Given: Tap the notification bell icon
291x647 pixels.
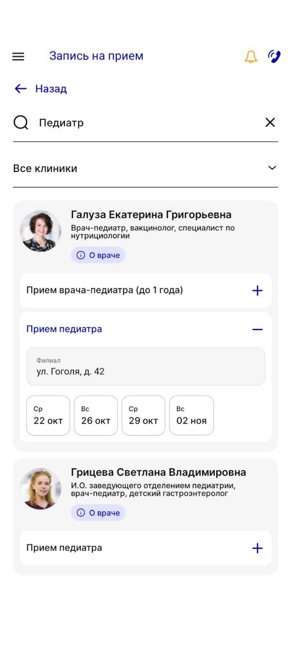Looking at the screenshot, I should point(251,57).
